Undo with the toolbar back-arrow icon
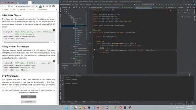The image size is (196, 110). 186,5
